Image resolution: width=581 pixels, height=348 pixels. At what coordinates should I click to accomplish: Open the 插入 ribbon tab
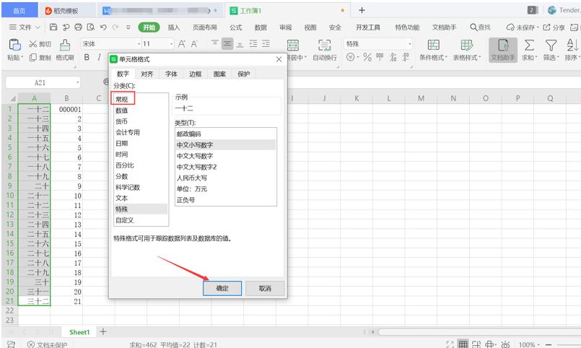tap(174, 27)
